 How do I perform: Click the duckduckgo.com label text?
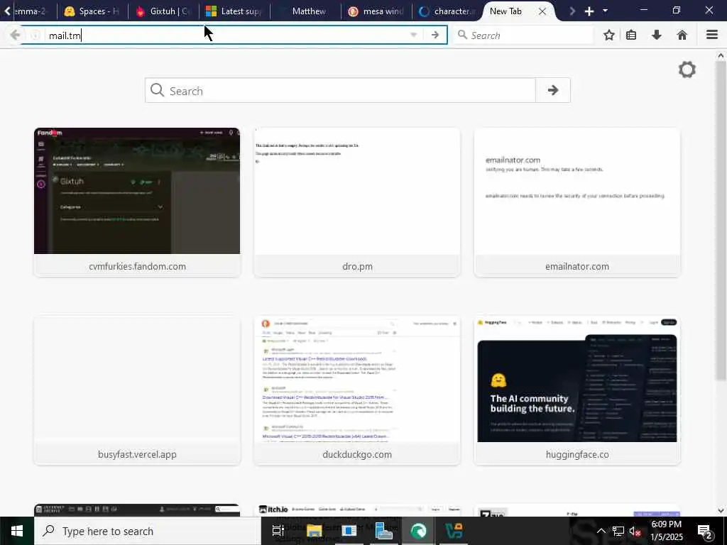(x=357, y=455)
